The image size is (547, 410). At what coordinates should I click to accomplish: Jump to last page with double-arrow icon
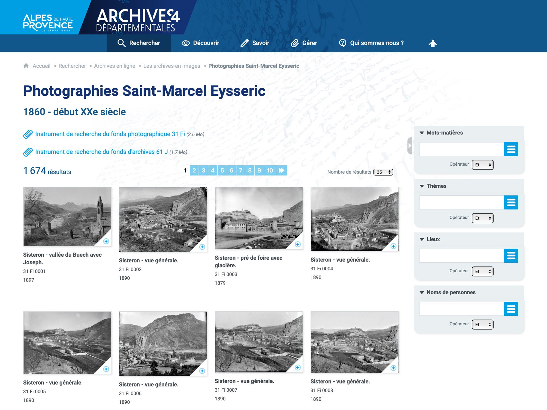click(x=281, y=171)
